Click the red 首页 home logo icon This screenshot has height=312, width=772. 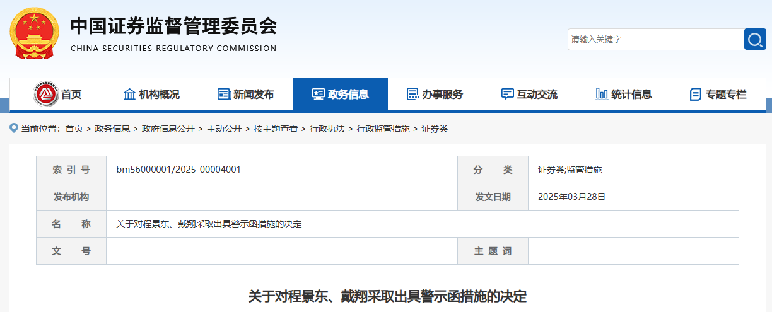click(45, 95)
